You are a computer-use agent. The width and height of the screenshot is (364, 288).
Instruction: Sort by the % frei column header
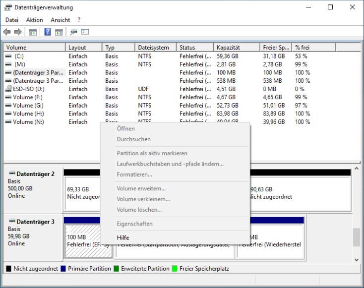click(x=314, y=48)
